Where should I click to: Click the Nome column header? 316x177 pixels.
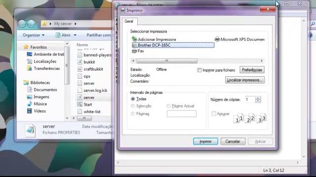[x=82, y=45]
